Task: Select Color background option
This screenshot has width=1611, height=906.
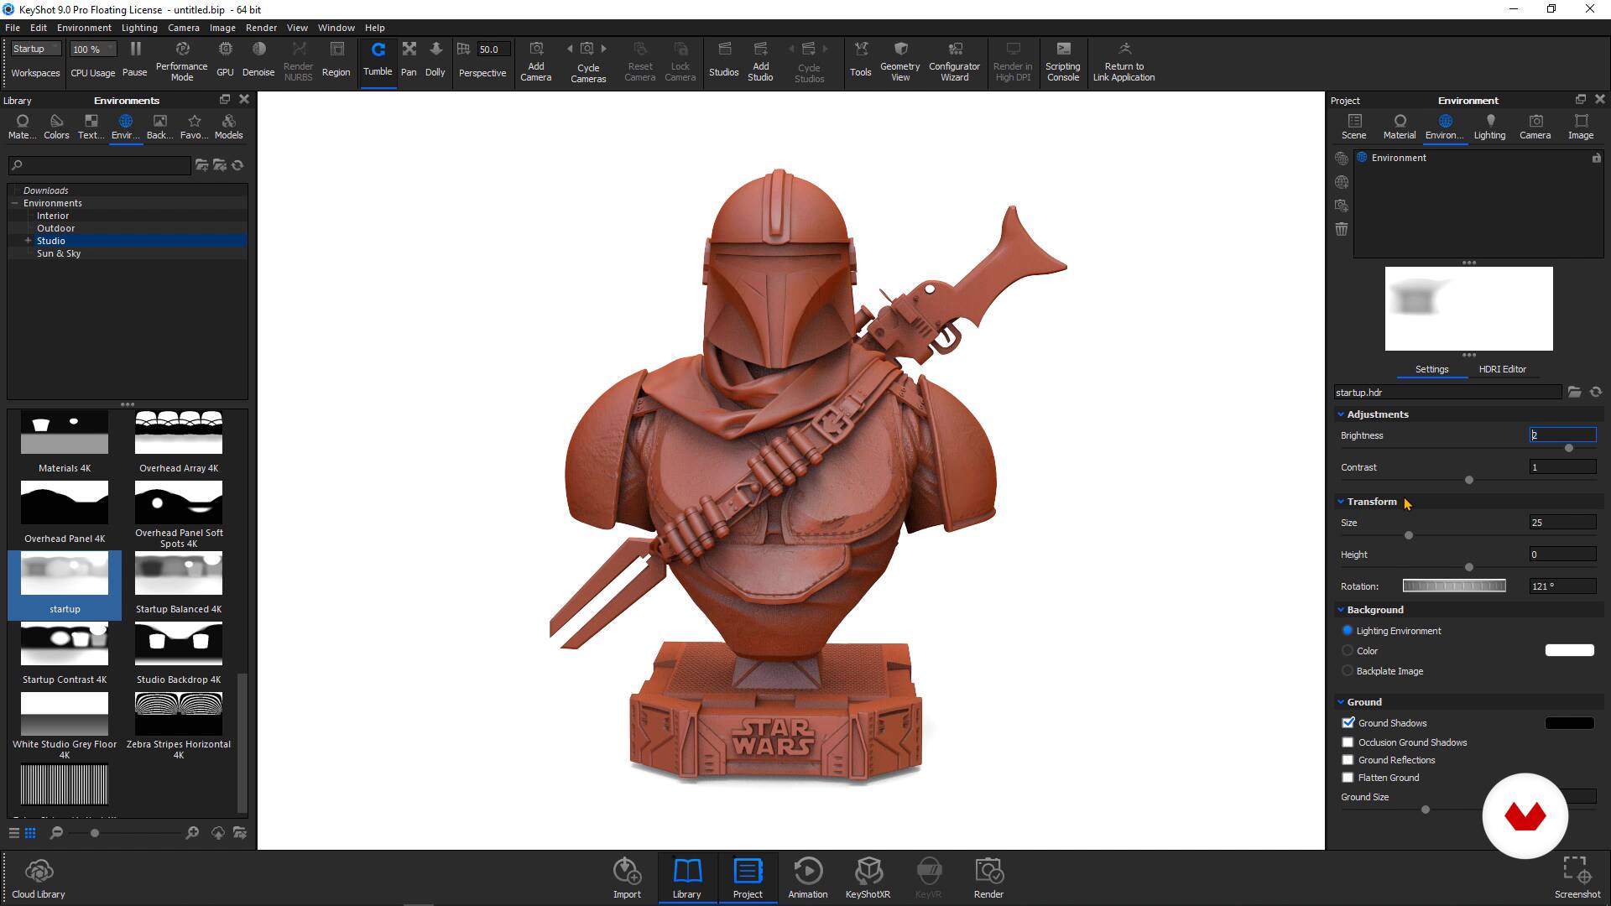Action: pyautogui.click(x=1348, y=650)
